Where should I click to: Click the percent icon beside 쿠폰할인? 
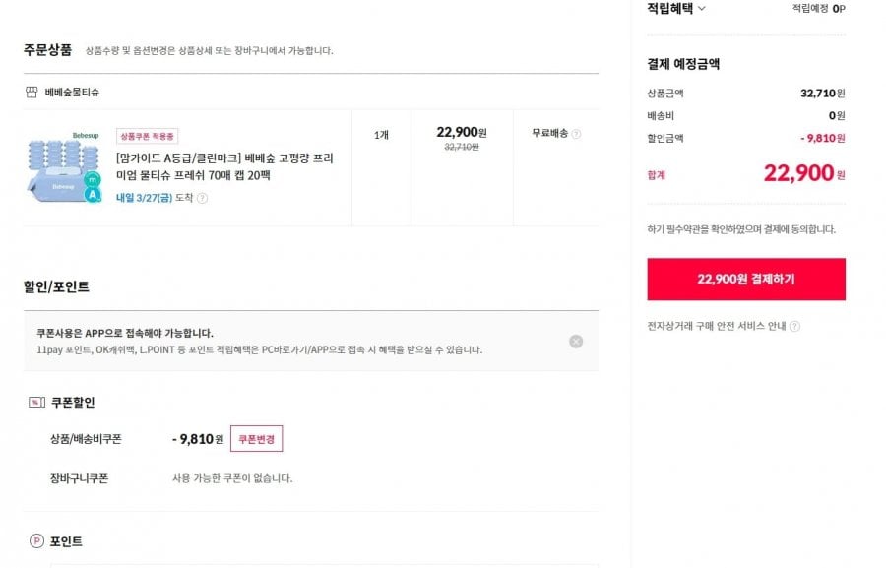pos(36,402)
